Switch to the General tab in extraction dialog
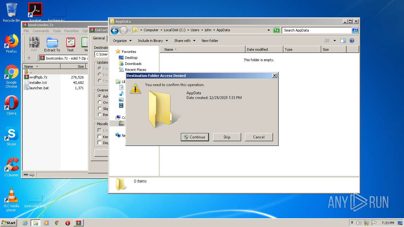404x227 pixels. [x=99, y=38]
